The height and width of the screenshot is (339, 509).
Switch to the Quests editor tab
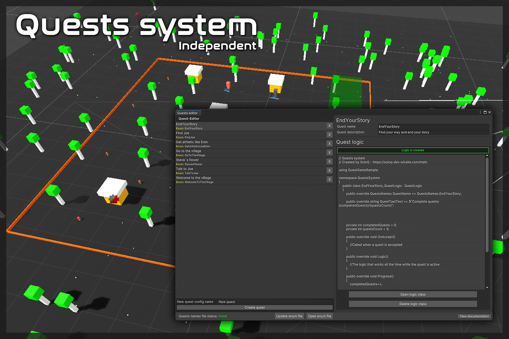[x=187, y=113]
